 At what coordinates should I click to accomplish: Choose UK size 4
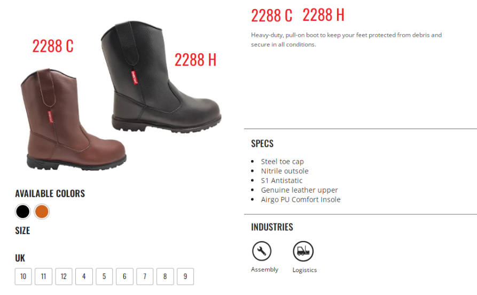coord(84,276)
